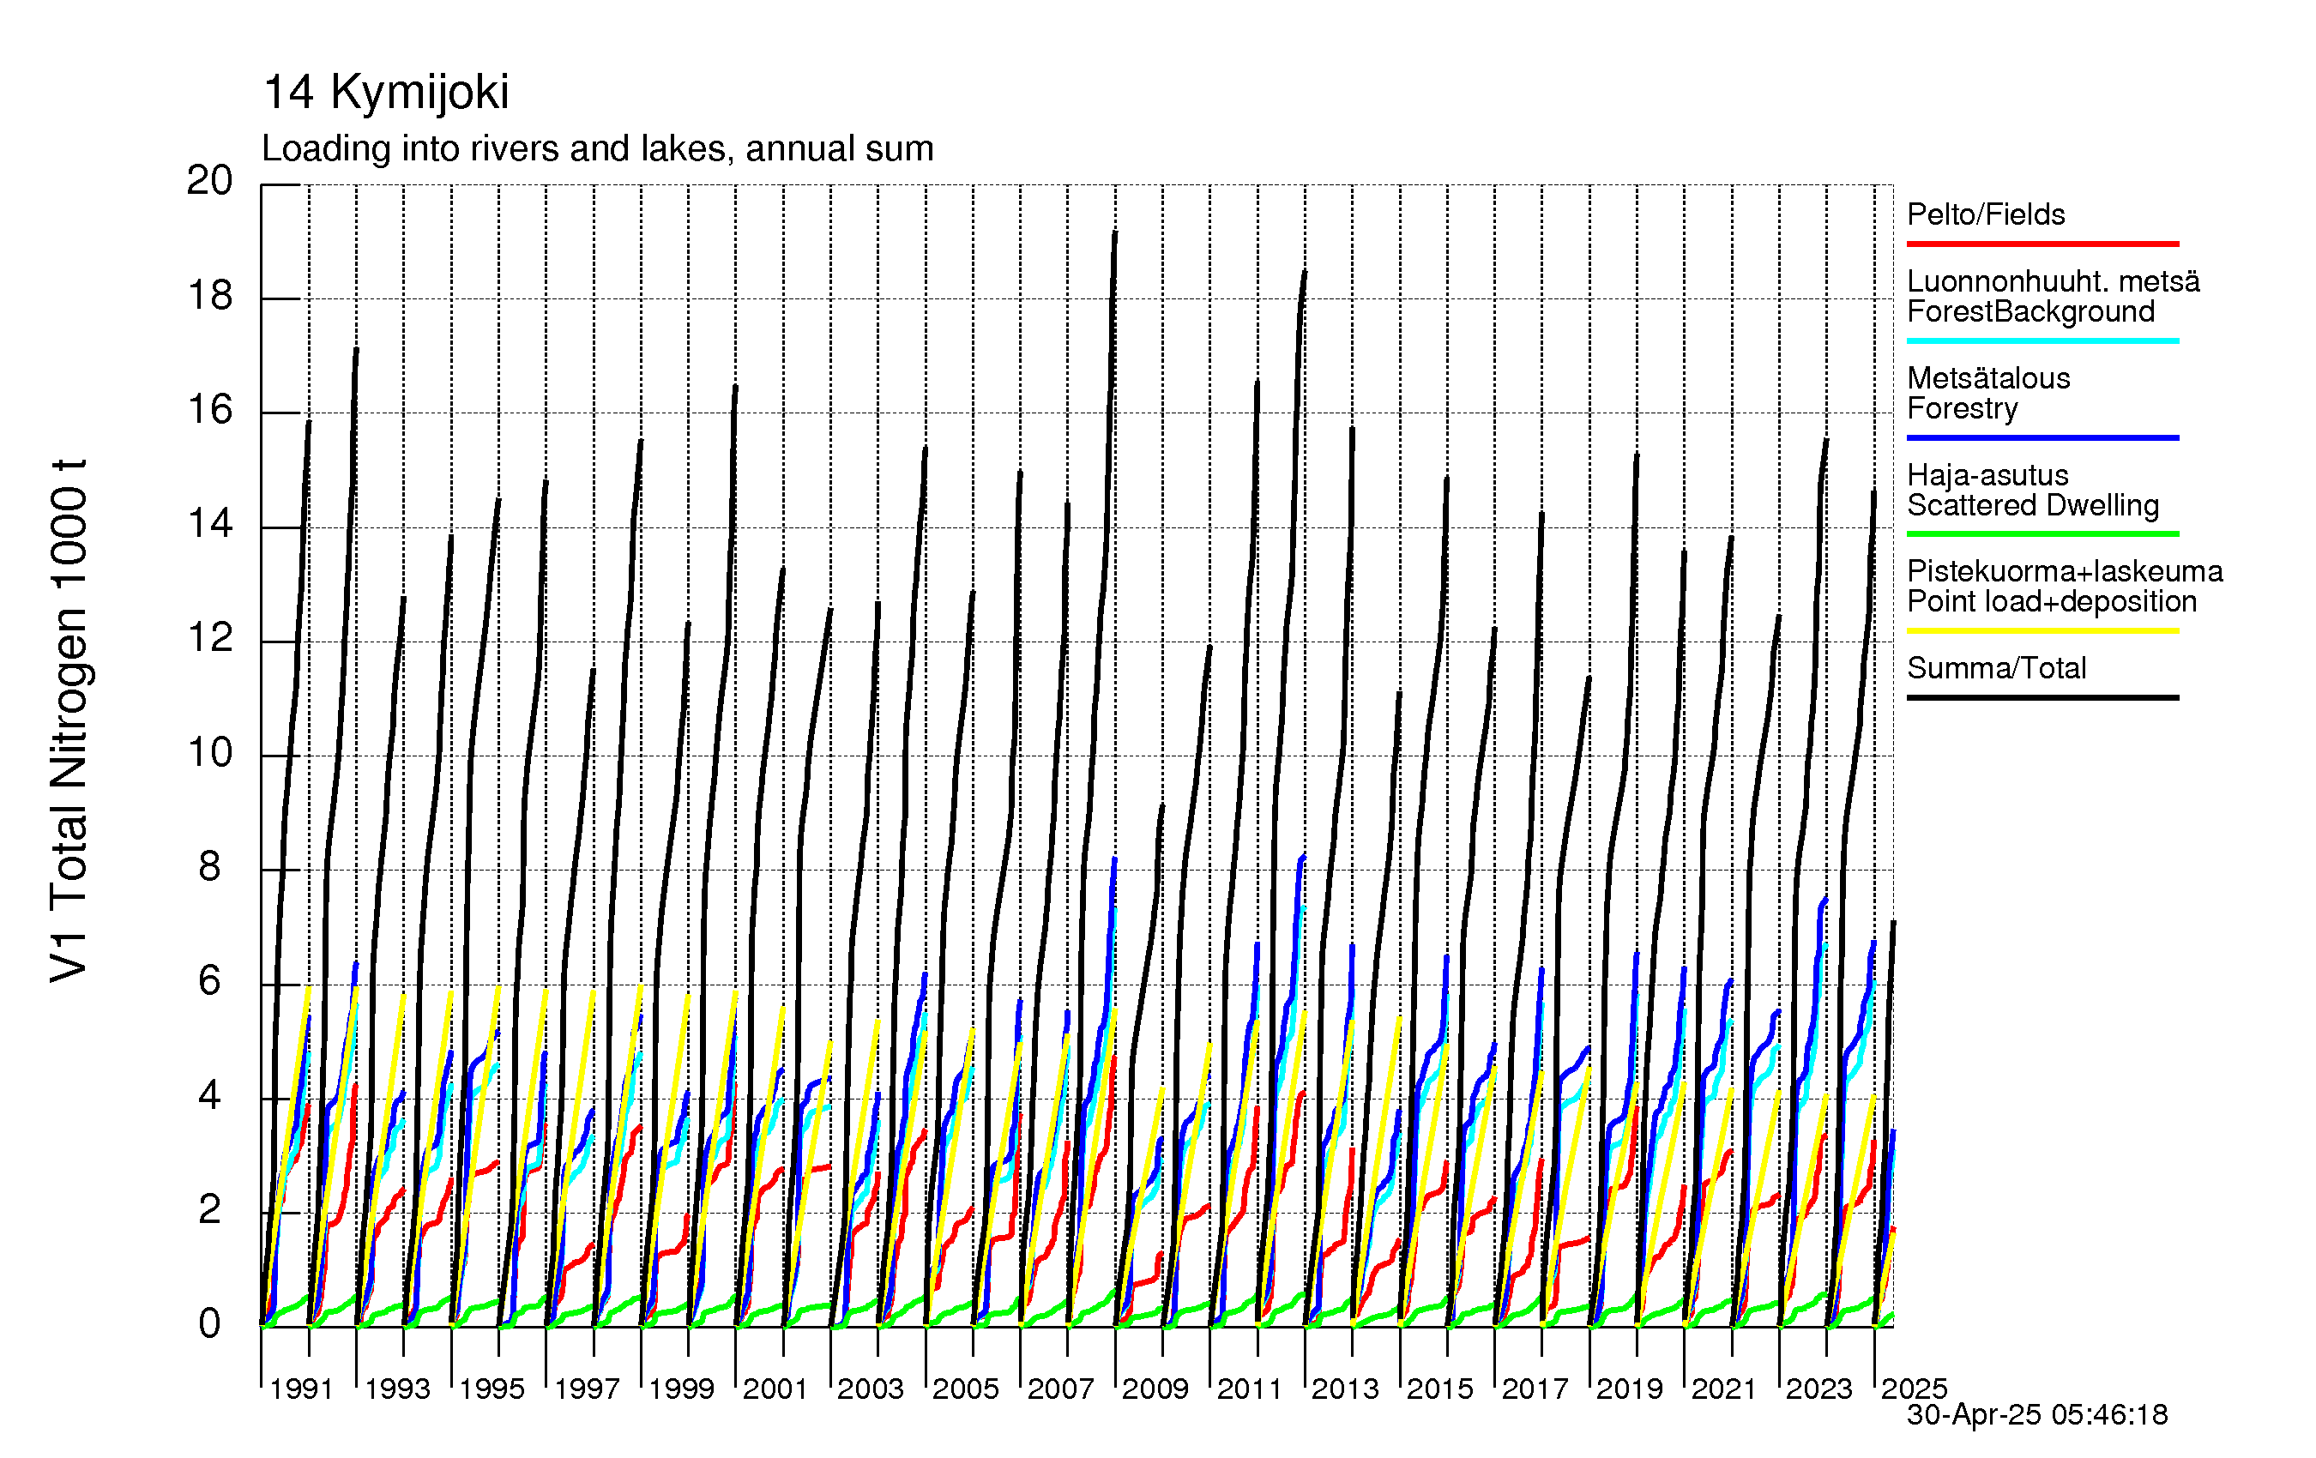Viewport: 2316px width, 1458px height.
Task: Click the x-axis year label 1991
Action: pos(301,1389)
